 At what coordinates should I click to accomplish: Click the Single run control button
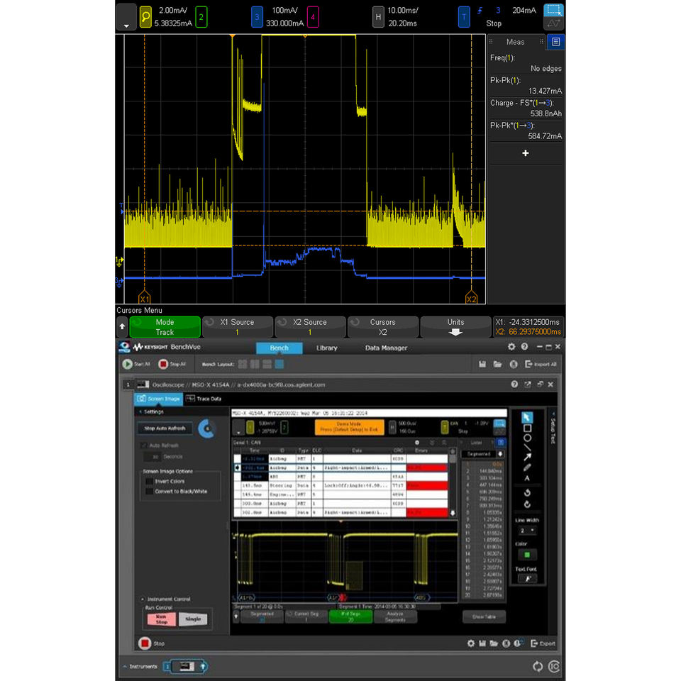[x=193, y=619]
